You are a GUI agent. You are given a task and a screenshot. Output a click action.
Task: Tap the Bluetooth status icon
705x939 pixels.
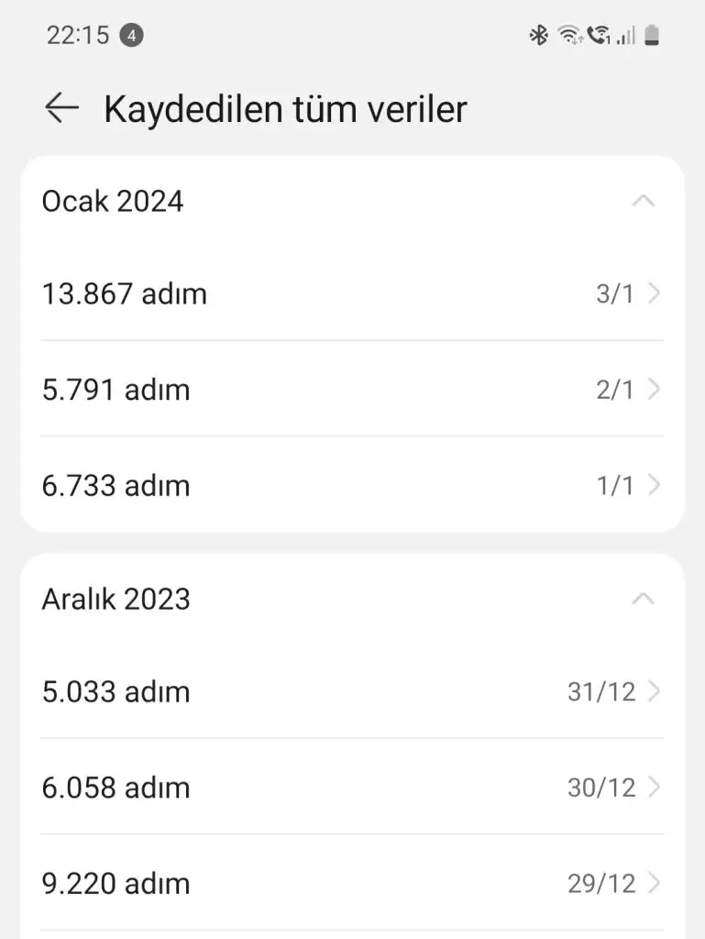(538, 36)
